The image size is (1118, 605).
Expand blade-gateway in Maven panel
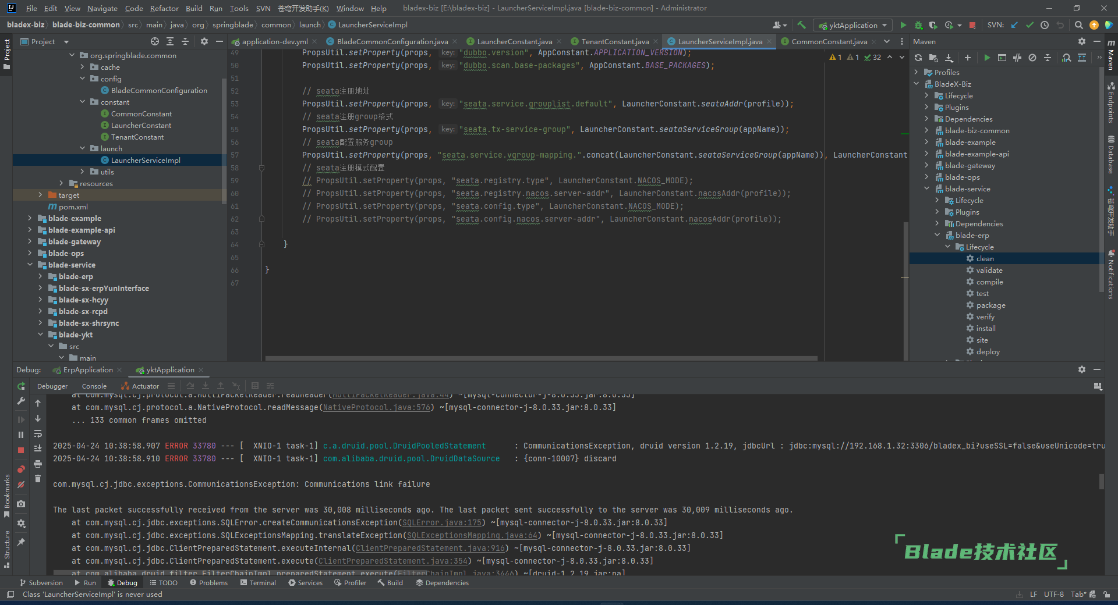point(927,165)
